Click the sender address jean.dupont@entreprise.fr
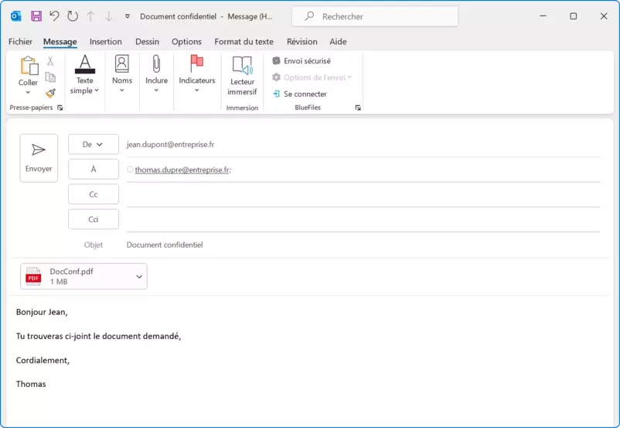This screenshot has width=620, height=428. 170,145
